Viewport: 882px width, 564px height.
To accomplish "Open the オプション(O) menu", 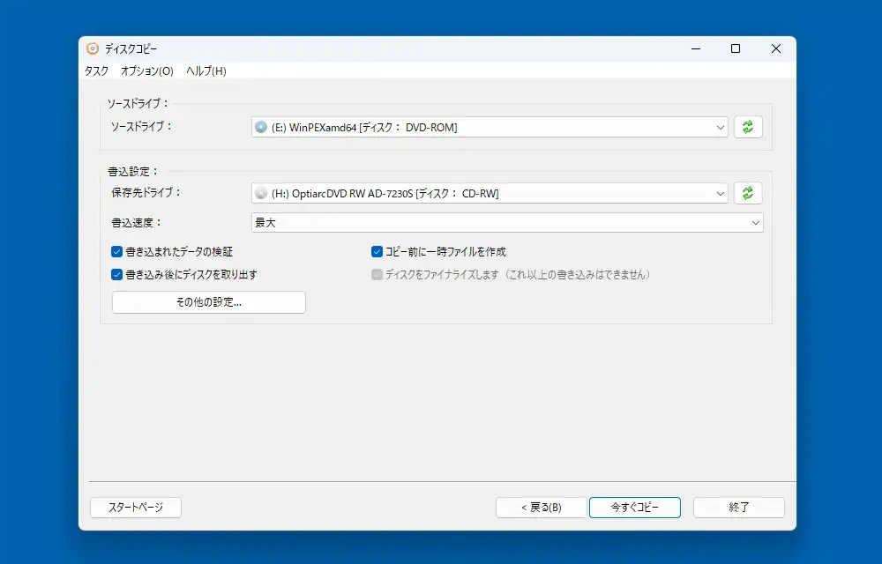I will [146, 70].
